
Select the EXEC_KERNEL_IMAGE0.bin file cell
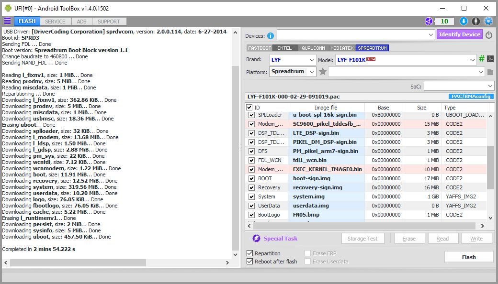tap(327, 169)
